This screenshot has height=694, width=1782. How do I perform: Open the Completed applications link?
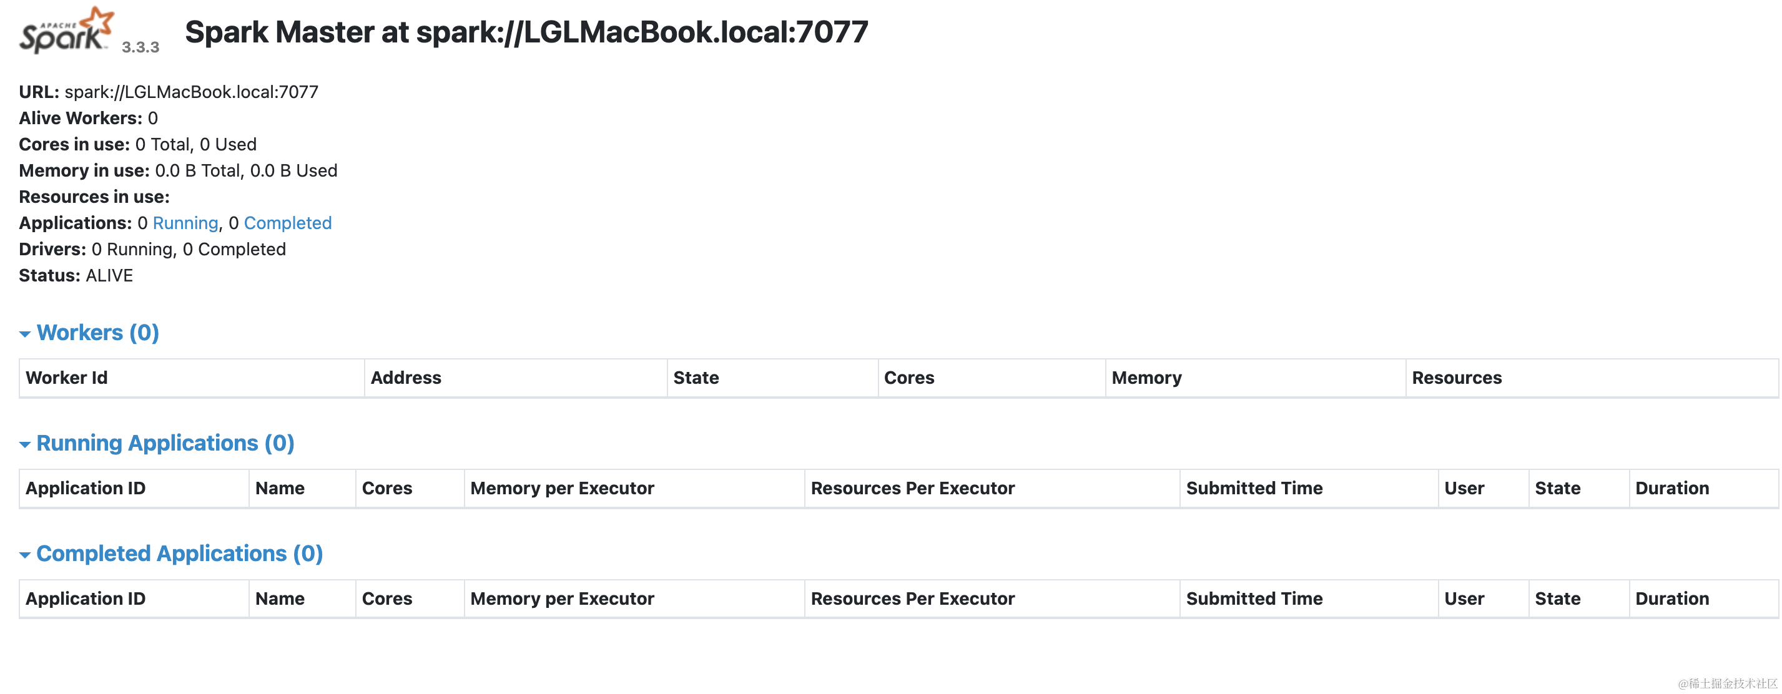pyautogui.click(x=288, y=223)
